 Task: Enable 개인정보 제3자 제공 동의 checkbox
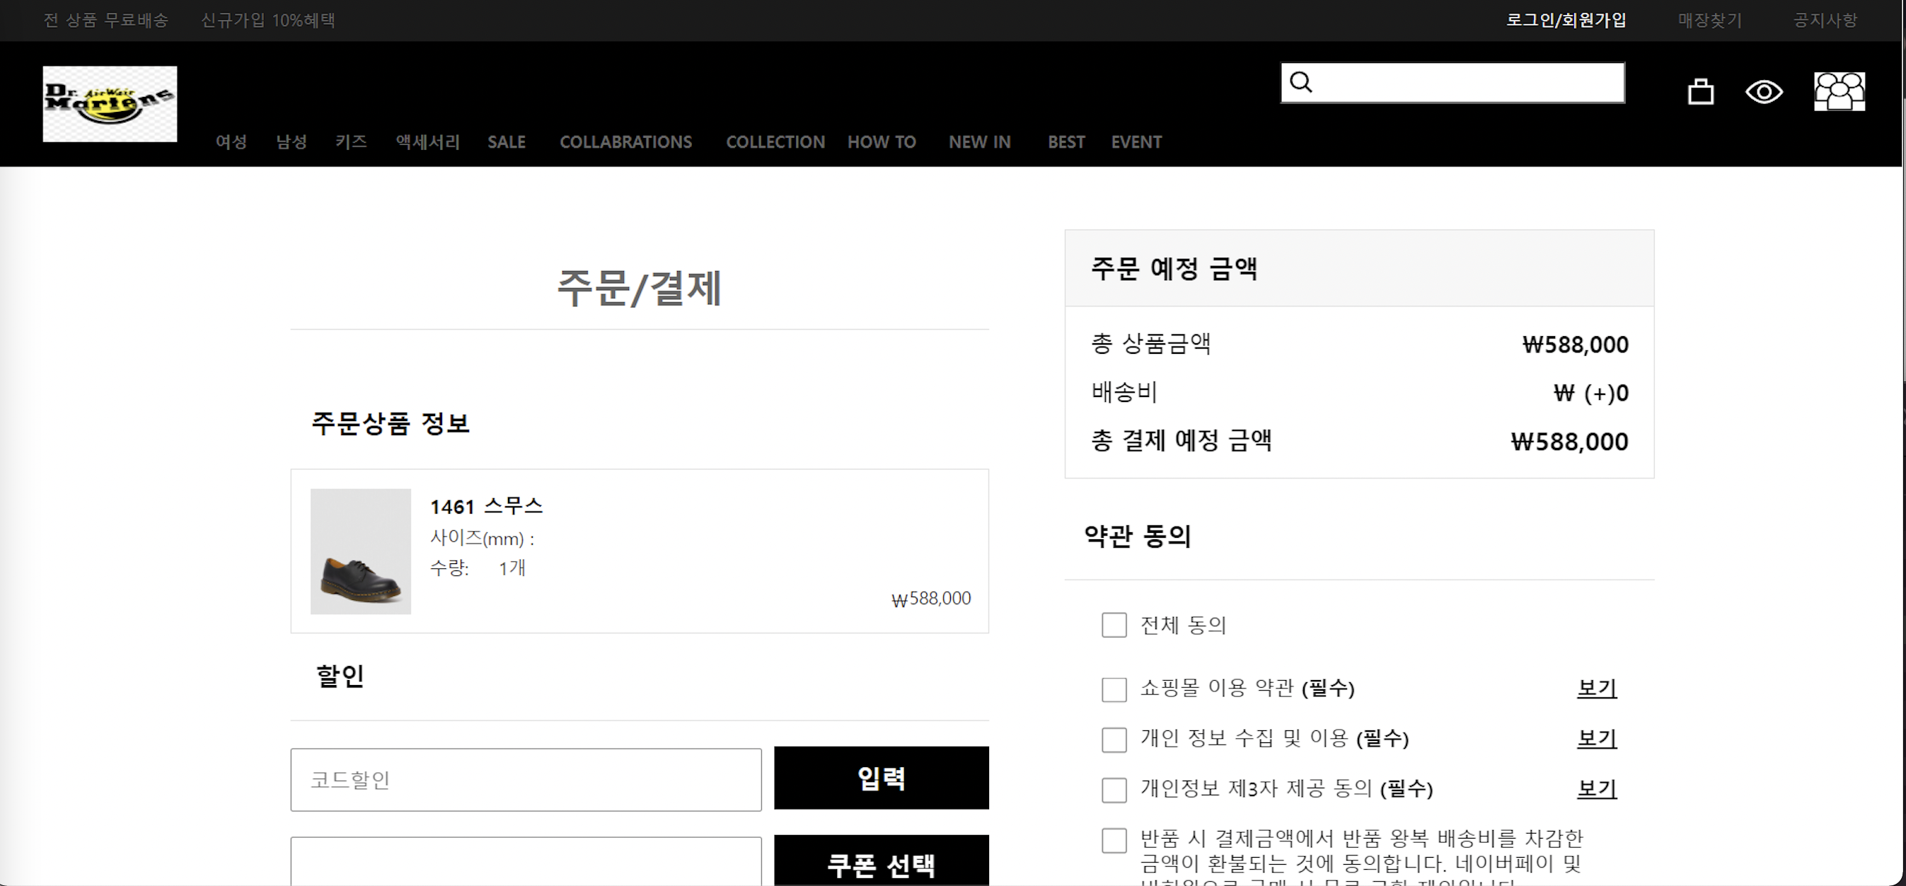pos(1114,789)
